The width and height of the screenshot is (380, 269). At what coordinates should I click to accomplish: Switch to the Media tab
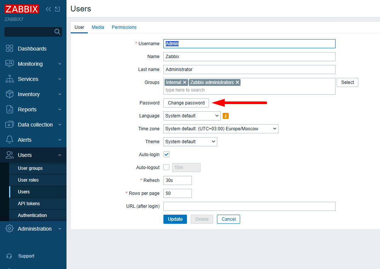[98, 27]
